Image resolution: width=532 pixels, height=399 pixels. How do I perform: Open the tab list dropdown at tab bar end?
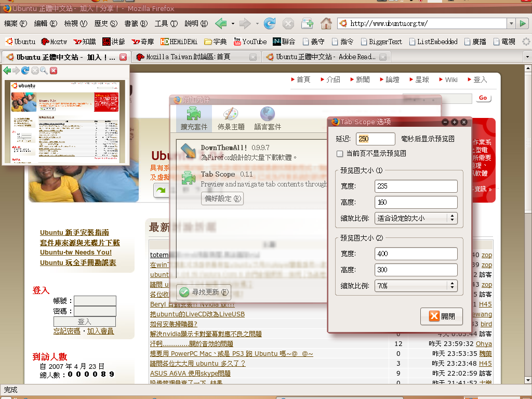[x=527, y=57]
